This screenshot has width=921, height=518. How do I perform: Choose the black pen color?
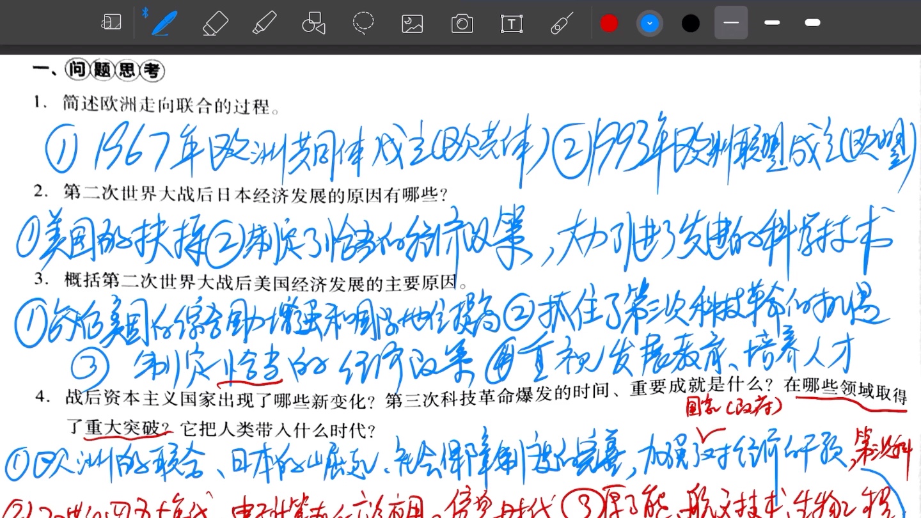pos(691,23)
